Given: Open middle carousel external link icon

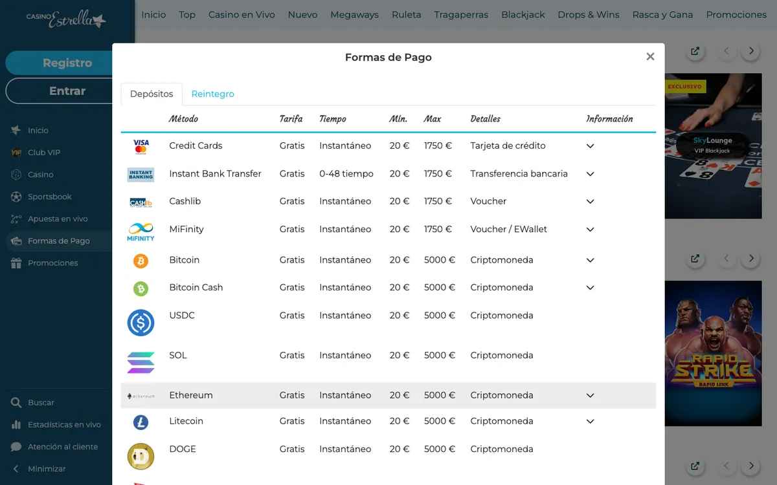Looking at the screenshot, I should [x=695, y=259].
